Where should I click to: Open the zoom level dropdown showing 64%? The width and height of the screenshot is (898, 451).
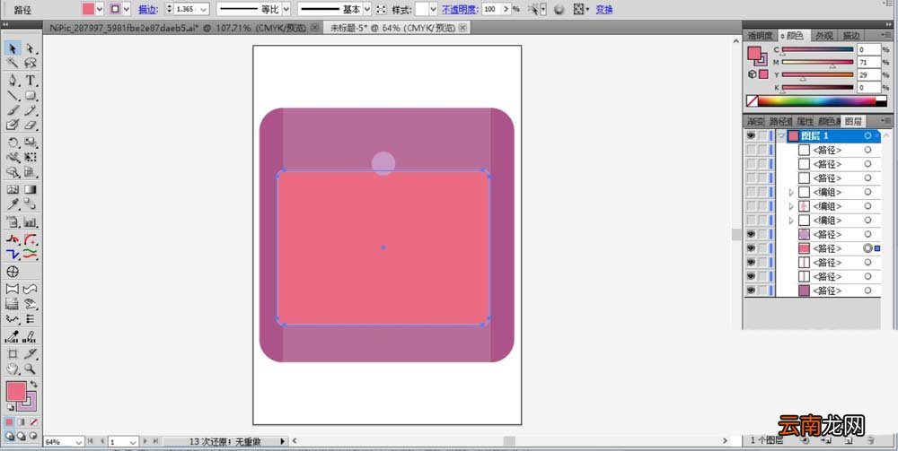78,442
